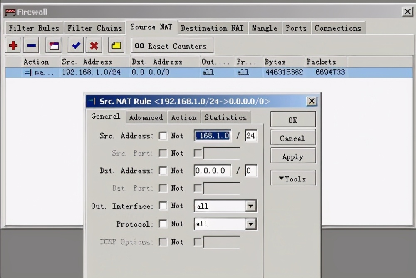Close the Src. NAT Rule dialog
Screen dimensions: 416x278
pyautogui.click(x=312, y=101)
